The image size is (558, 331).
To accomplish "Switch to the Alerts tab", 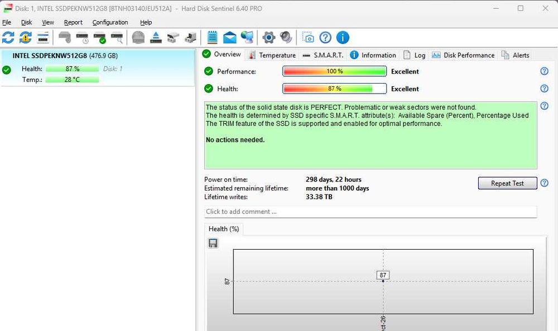I will pos(515,55).
